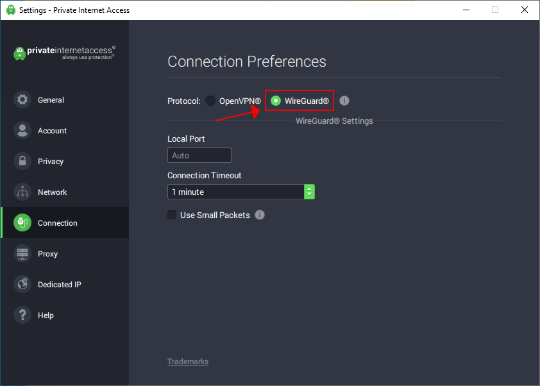Expand the Connection Timeout dropdown
This screenshot has width=540, height=386.
pos(235,192)
